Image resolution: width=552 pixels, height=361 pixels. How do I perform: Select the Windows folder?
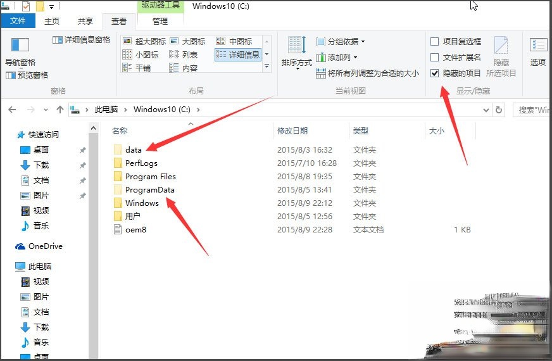(142, 203)
